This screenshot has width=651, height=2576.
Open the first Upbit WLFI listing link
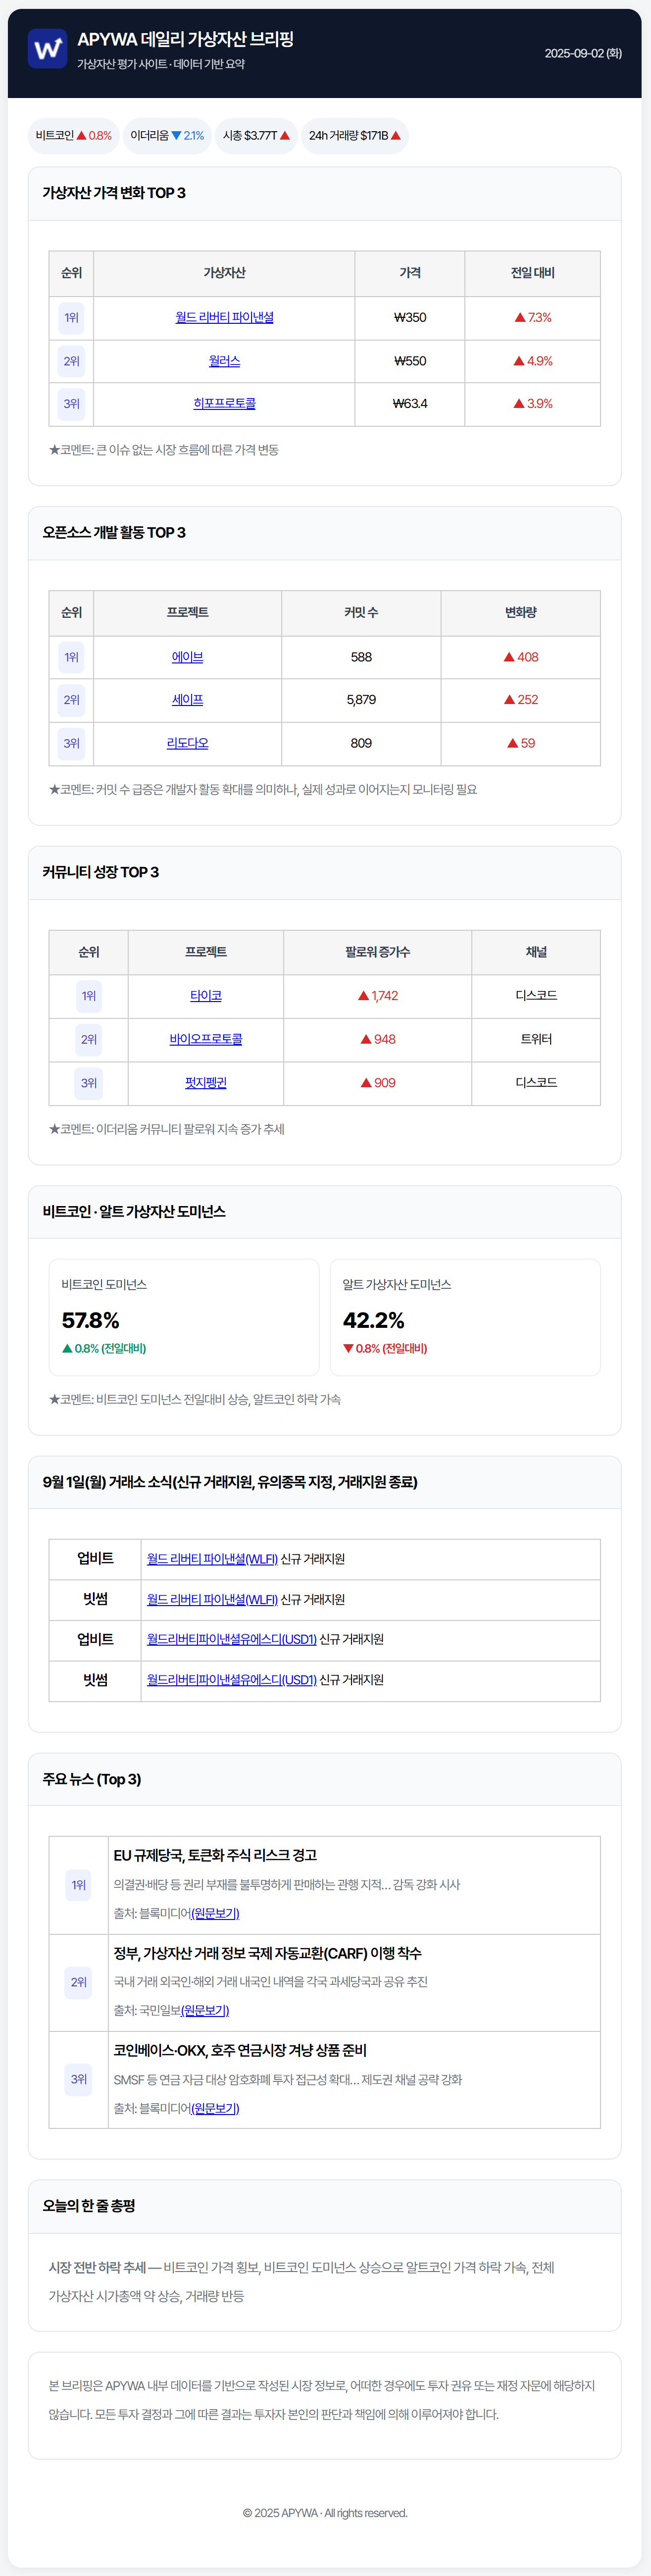tap(212, 1559)
